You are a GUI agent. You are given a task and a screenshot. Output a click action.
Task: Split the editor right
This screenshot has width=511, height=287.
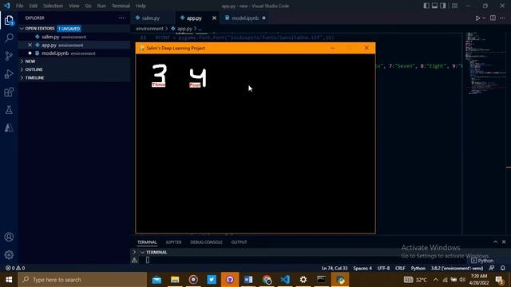click(493, 18)
